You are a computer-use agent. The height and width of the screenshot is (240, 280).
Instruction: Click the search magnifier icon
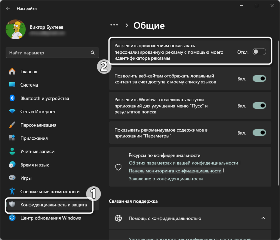[x=92, y=53]
